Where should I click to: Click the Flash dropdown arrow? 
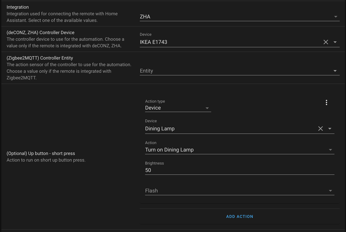(330, 191)
